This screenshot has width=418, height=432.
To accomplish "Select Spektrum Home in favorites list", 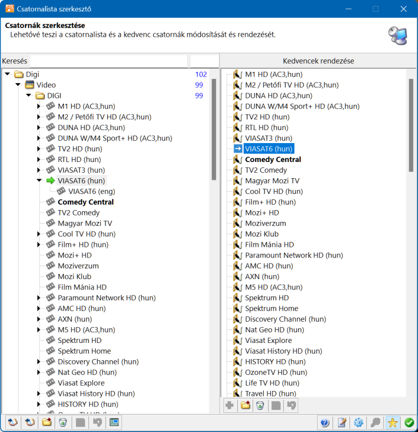I will coord(272,308).
